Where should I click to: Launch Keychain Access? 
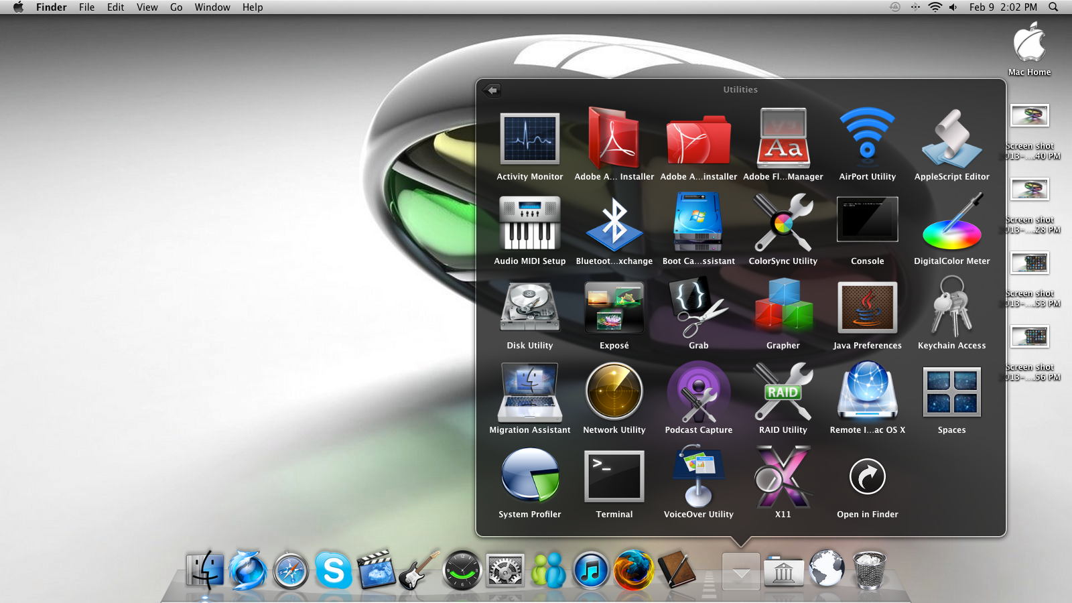(x=951, y=307)
